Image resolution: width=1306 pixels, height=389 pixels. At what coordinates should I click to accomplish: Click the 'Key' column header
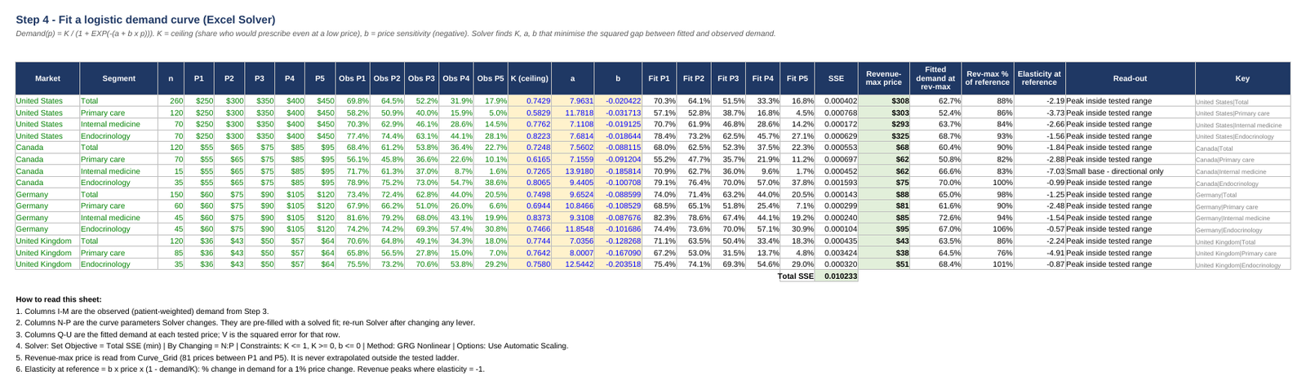1242,78
